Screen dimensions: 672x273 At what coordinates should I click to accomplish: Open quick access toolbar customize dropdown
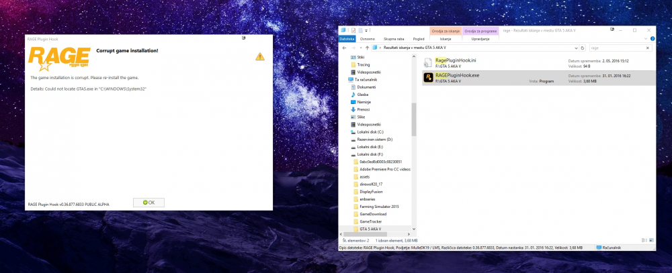point(367,31)
